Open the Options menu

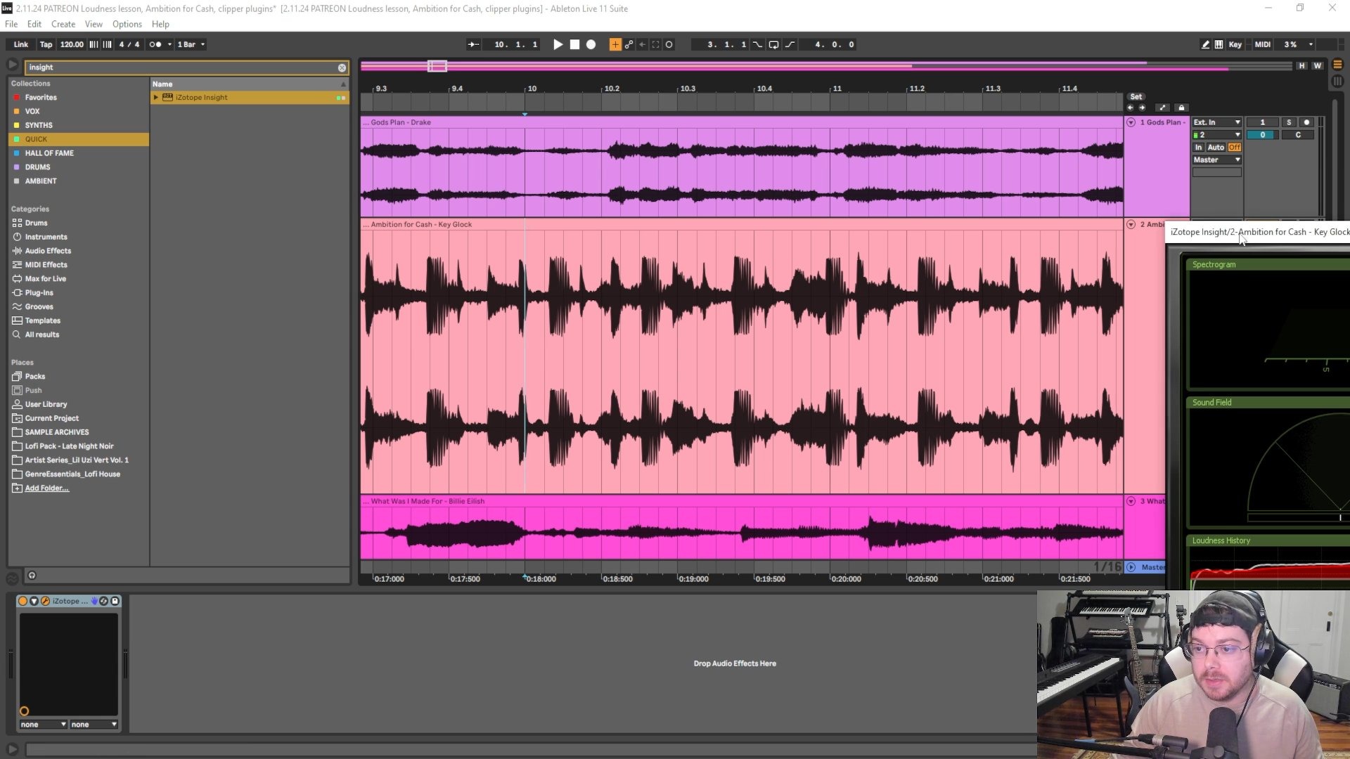pos(127,24)
